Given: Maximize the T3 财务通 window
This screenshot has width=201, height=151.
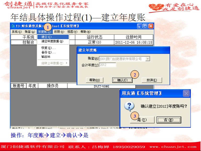Looking at the screenshot, I should pyautogui.click(x=145, y=26).
